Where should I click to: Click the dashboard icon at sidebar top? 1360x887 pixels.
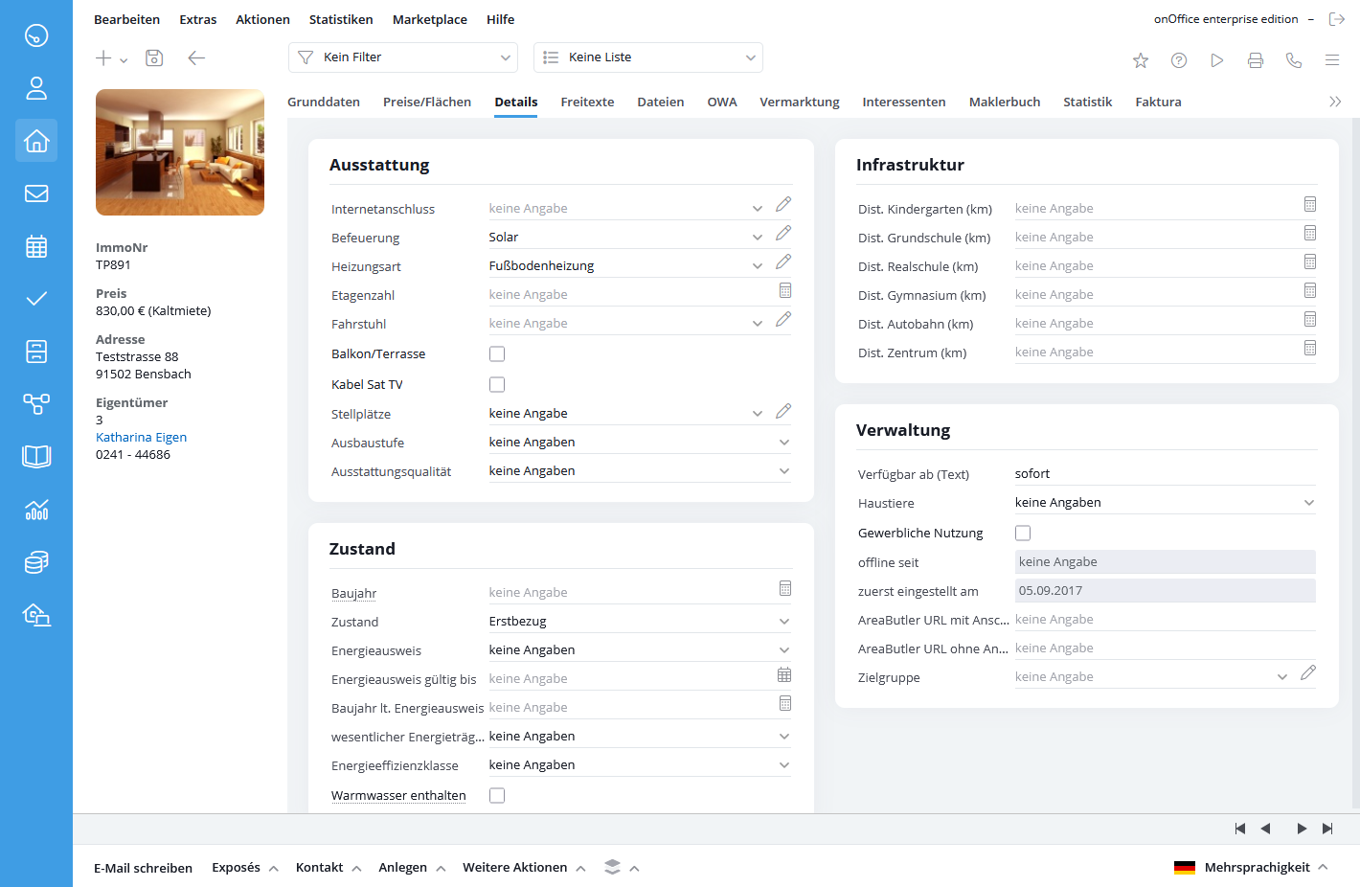pos(36,35)
